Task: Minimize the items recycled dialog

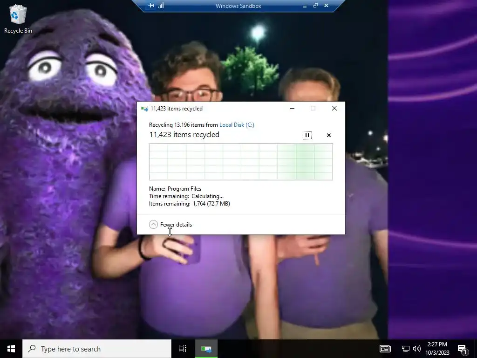Action: click(x=292, y=108)
